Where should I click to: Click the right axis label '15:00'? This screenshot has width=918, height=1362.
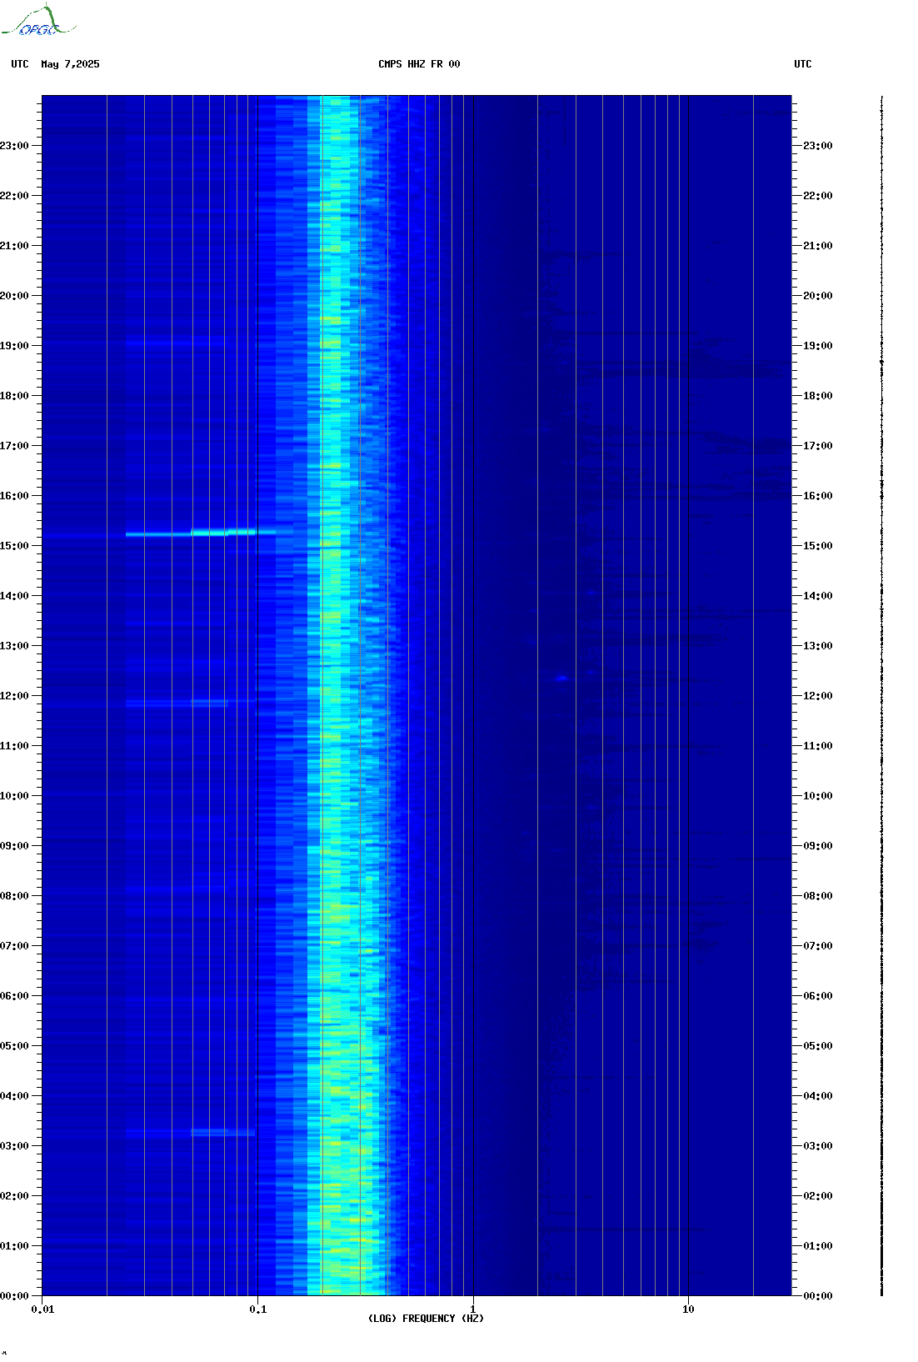click(x=818, y=546)
